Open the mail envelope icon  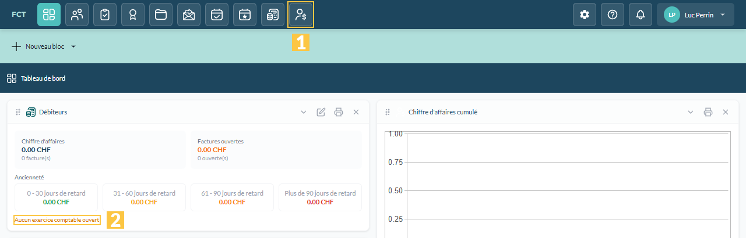coord(189,15)
